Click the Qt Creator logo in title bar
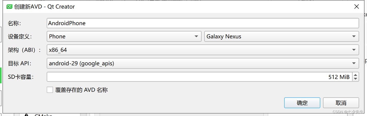This screenshot has height=116, width=367. [x=9, y=7]
